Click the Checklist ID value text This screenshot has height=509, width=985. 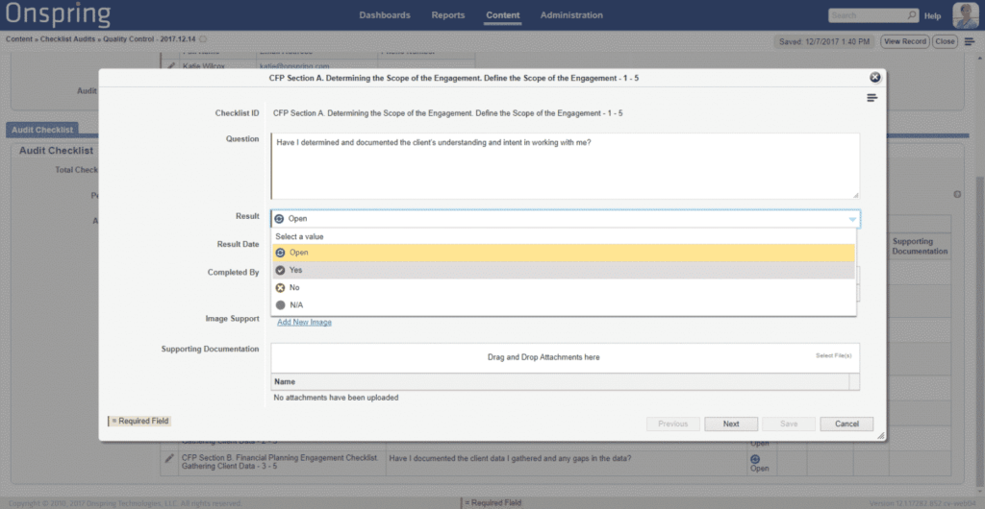(x=448, y=113)
